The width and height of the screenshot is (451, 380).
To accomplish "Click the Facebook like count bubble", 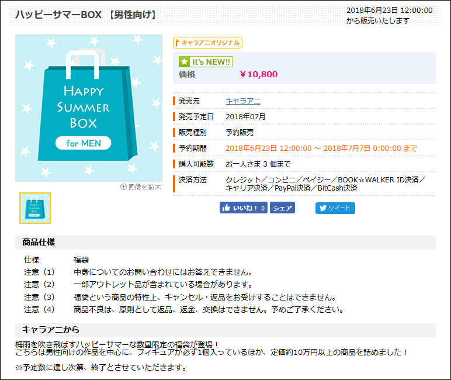I will pyautogui.click(x=263, y=208).
